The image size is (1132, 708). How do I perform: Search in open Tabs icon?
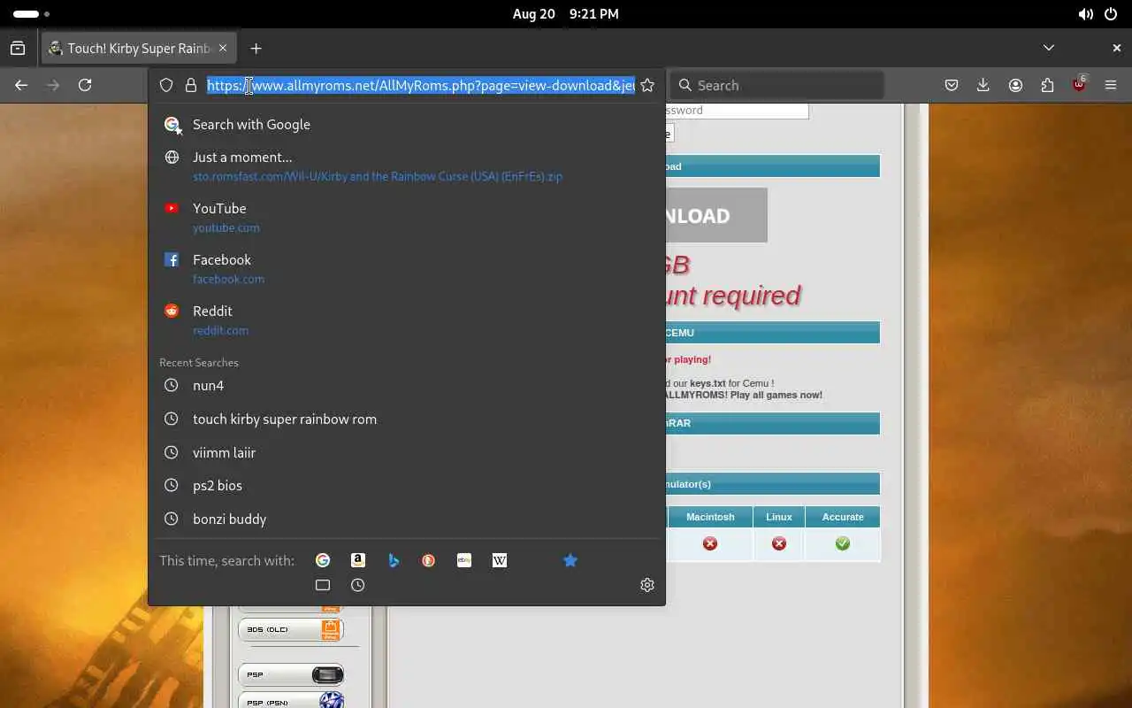point(323,585)
